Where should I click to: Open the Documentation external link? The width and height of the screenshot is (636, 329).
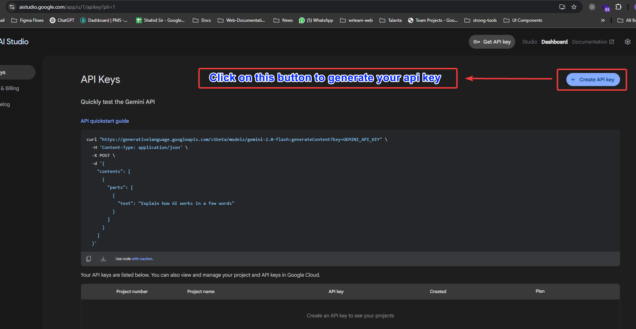[x=593, y=42]
